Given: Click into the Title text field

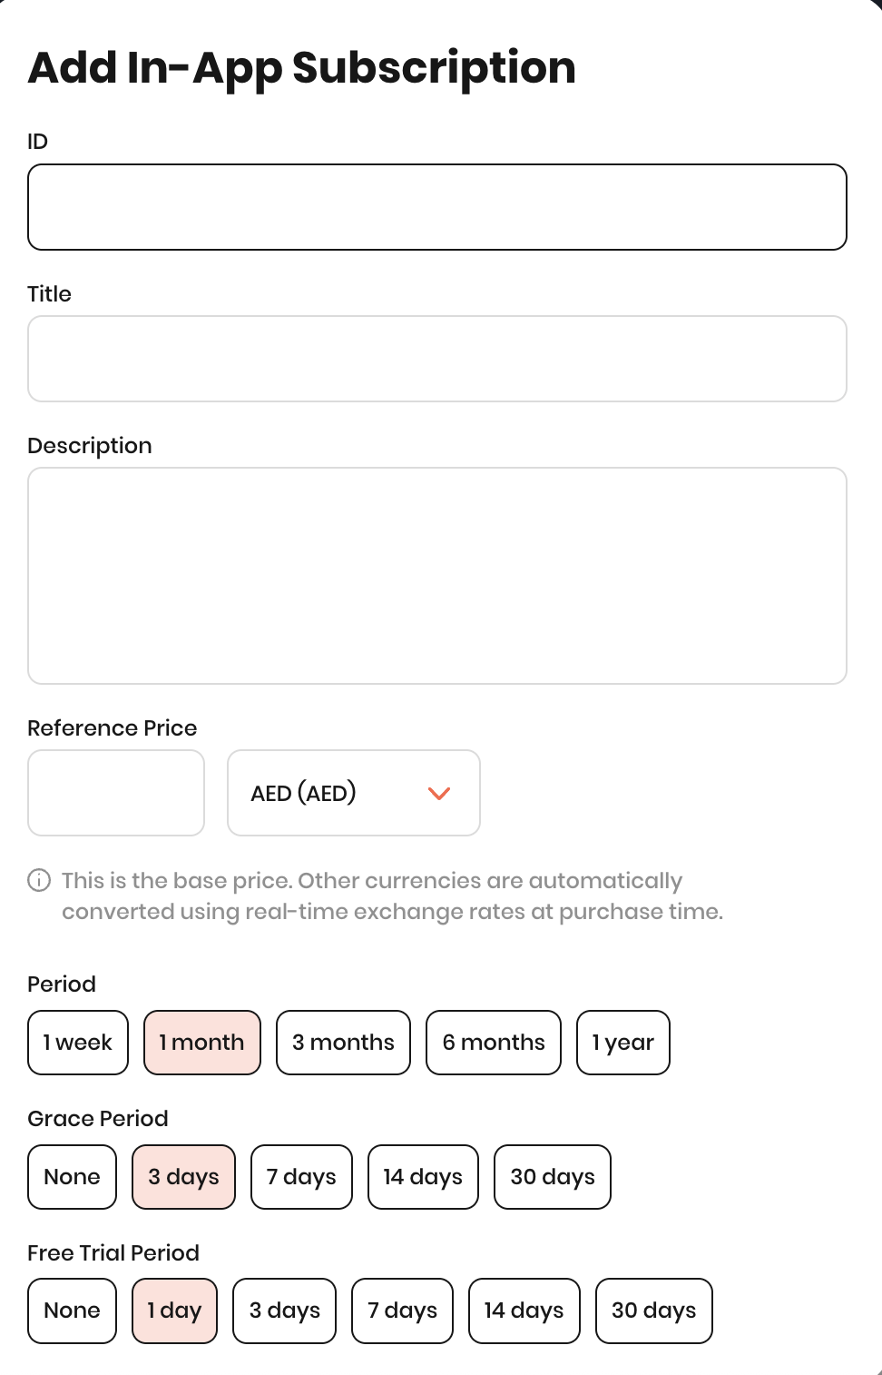Looking at the screenshot, I should tap(436, 359).
